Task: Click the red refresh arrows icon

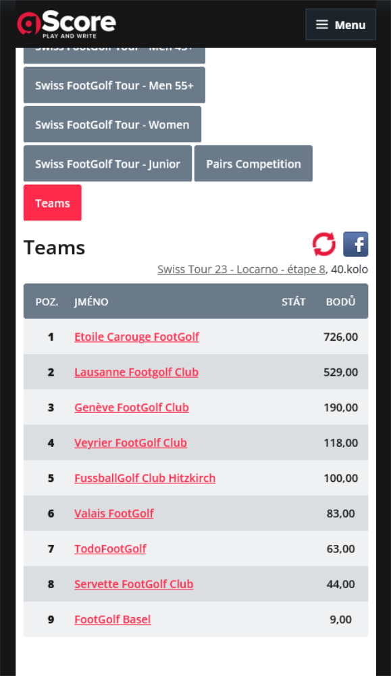Action: tap(324, 244)
